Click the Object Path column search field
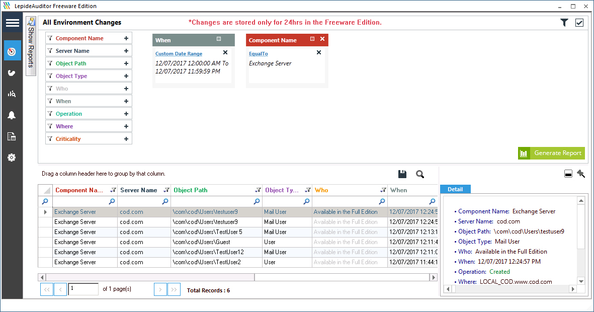The height and width of the screenshot is (312, 594). click(216, 201)
